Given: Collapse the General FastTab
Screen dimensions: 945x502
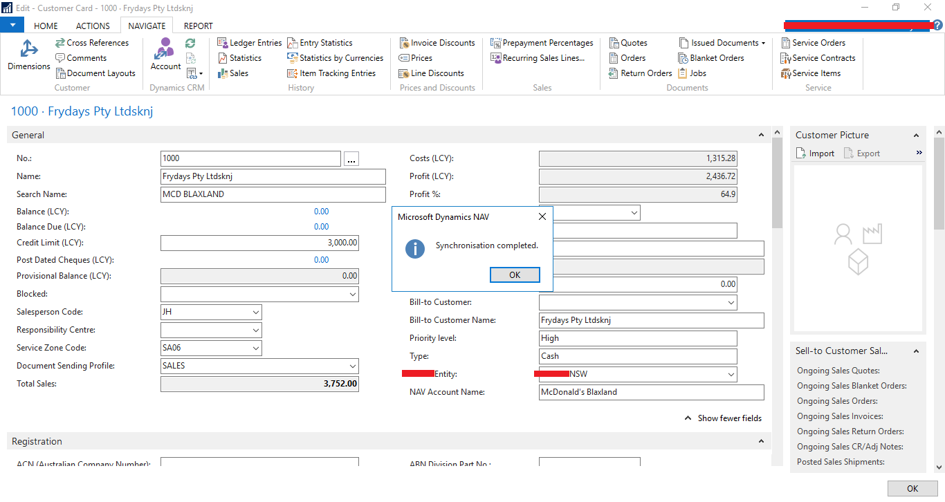Looking at the screenshot, I should pyautogui.click(x=761, y=134).
